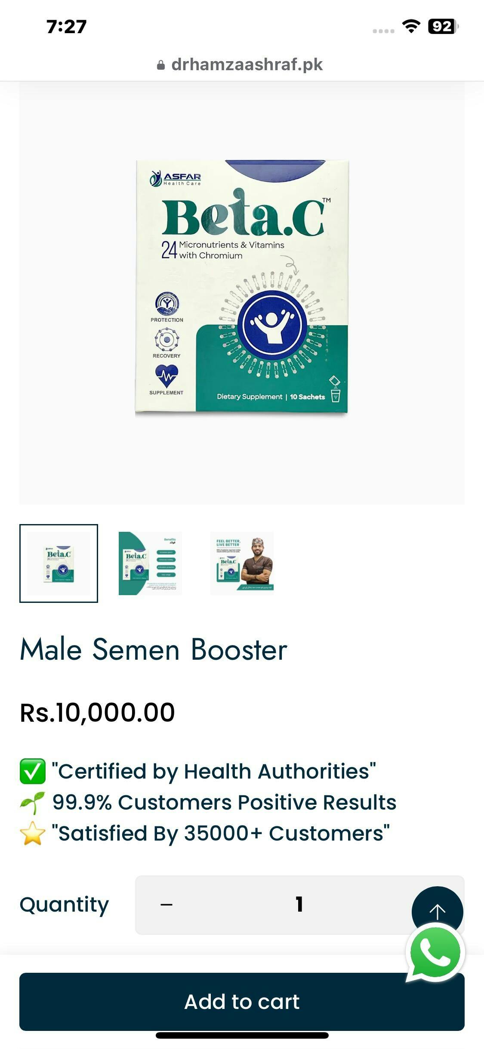Select the quantity field showing 1

pos(299,905)
